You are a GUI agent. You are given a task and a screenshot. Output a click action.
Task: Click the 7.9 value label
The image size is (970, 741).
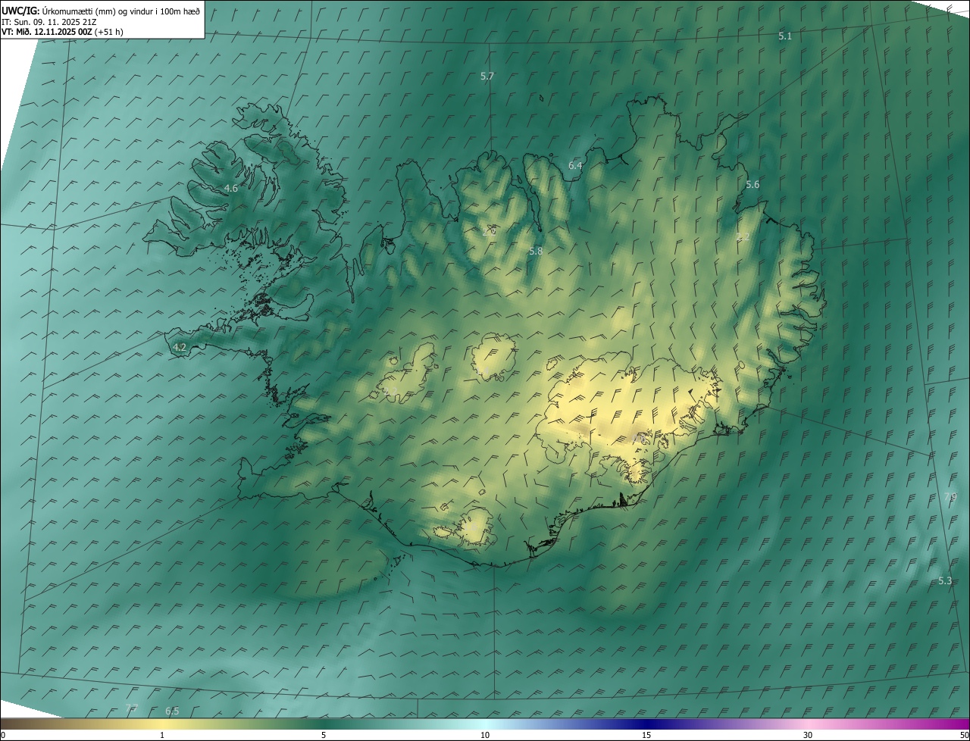coord(950,496)
